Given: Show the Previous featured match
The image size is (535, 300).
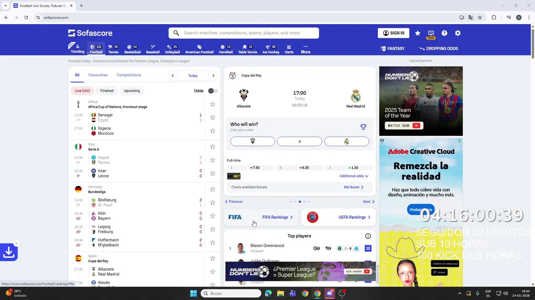Looking at the screenshot, I should [x=234, y=202].
